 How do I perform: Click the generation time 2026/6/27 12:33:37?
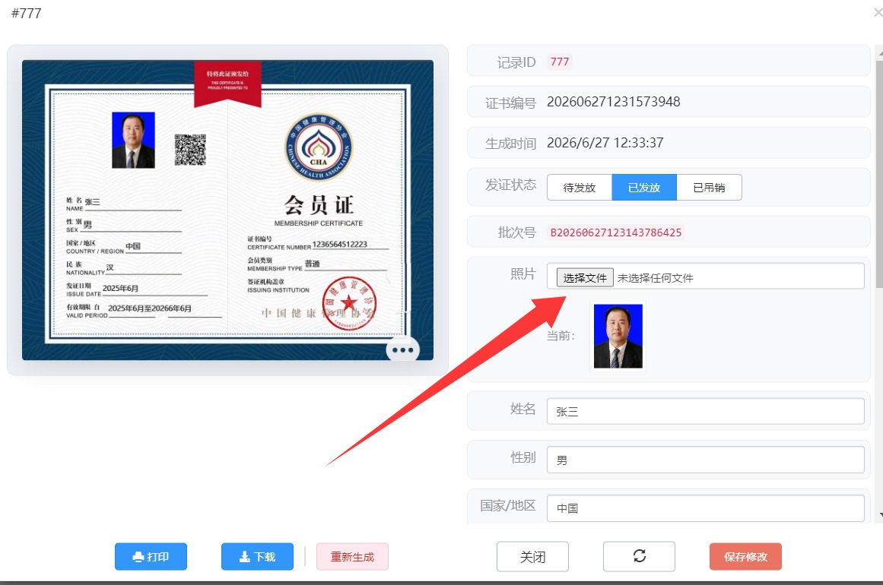605,143
